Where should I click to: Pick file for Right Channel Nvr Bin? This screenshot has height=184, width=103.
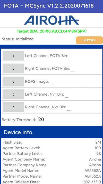click(x=13, y=107)
